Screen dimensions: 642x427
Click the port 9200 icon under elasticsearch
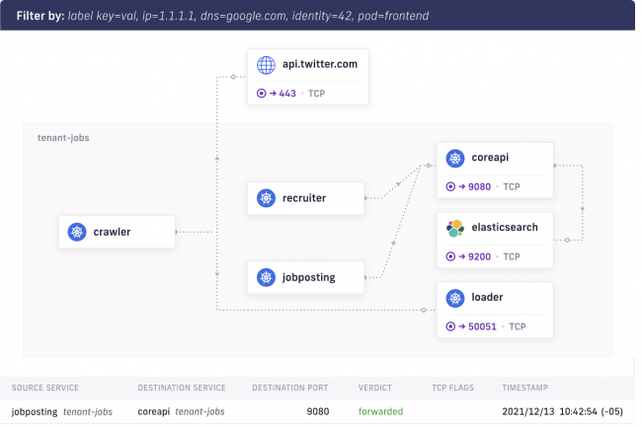point(451,255)
